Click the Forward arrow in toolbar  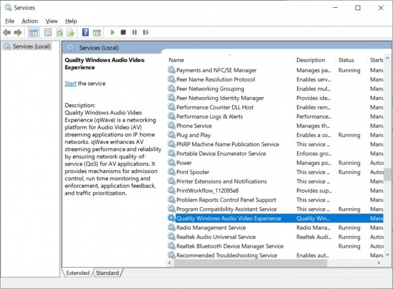[x=18, y=33]
